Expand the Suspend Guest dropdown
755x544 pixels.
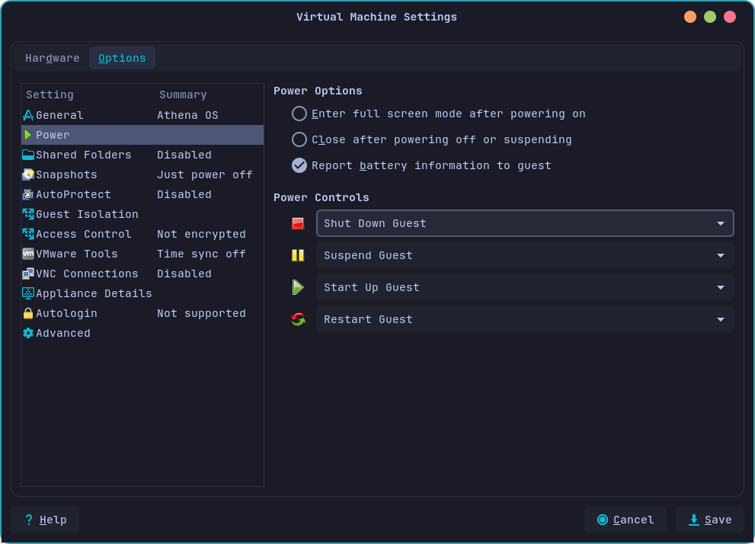[x=719, y=255]
